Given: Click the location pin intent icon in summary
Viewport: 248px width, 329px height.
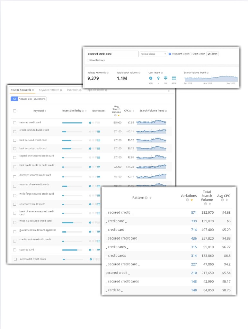Looking at the screenshot, I should tap(158, 78).
